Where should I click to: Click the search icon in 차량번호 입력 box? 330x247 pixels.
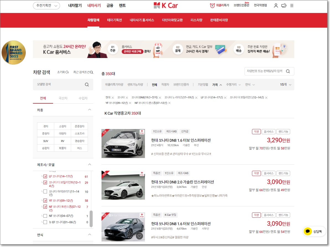coord(288,71)
